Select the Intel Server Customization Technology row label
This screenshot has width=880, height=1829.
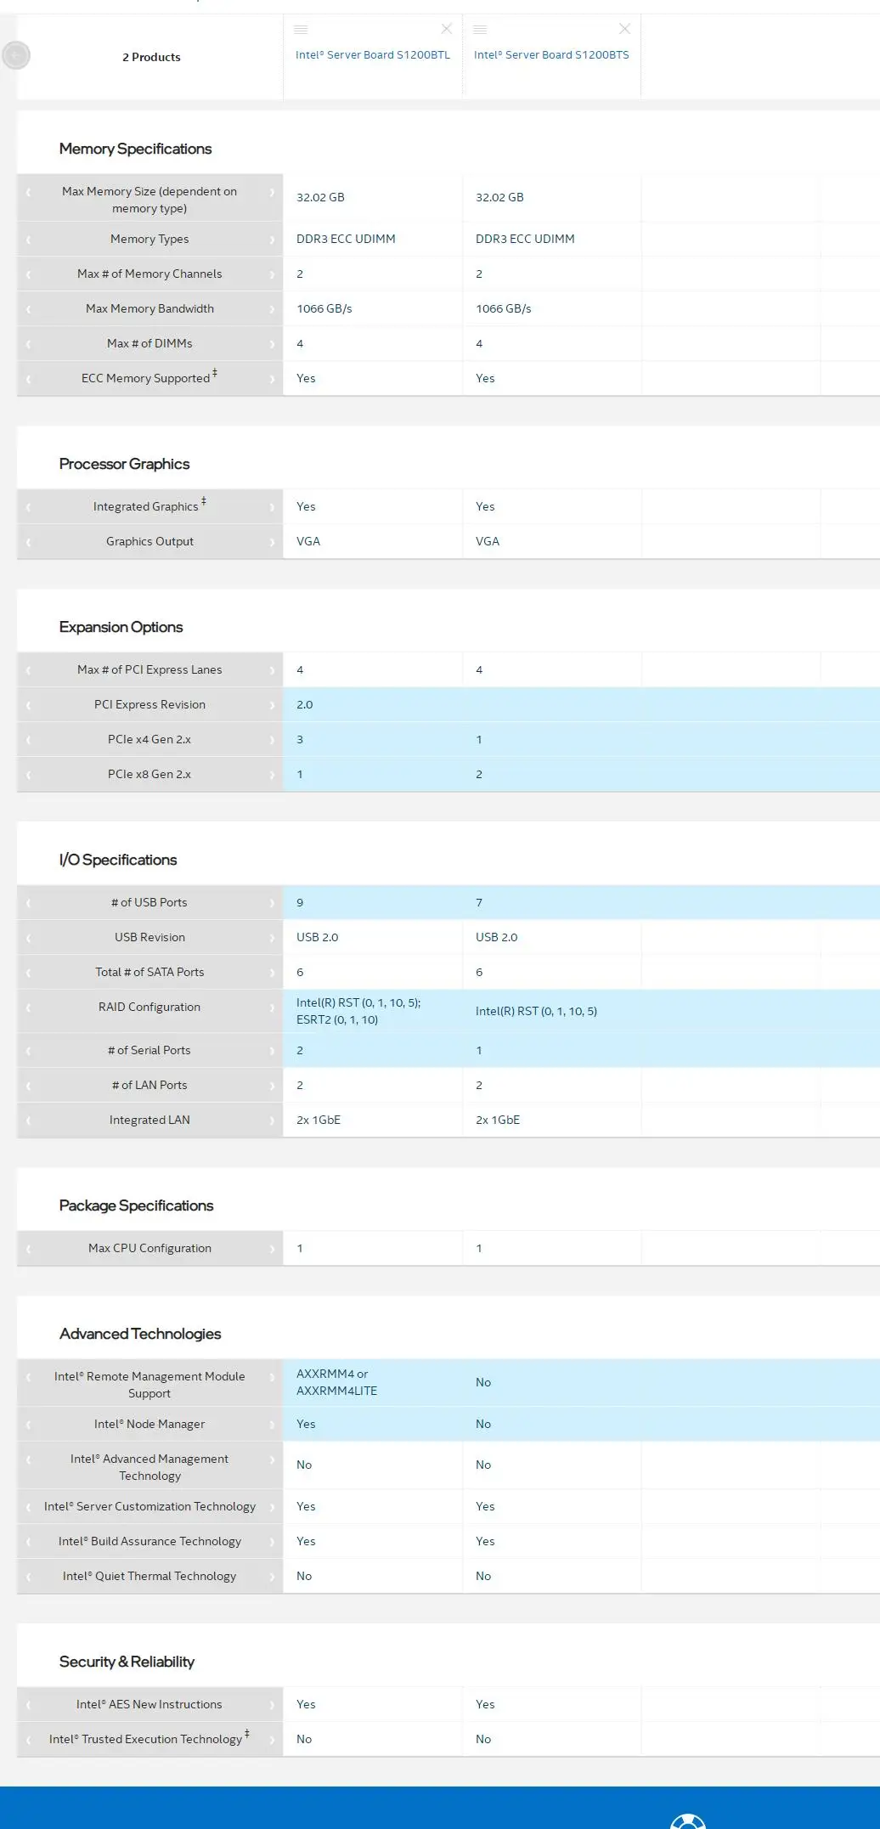pos(149,1506)
